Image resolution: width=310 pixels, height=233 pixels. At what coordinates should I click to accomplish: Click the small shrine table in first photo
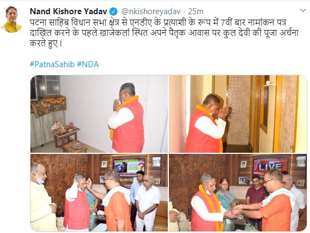[x=66, y=136]
